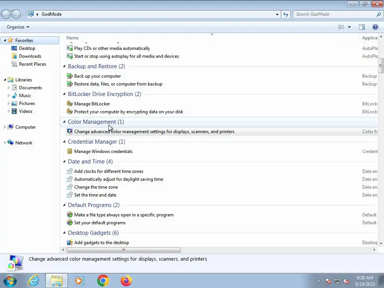
Task: Click icon beside Start or stop using autoplay
Action: (70, 56)
